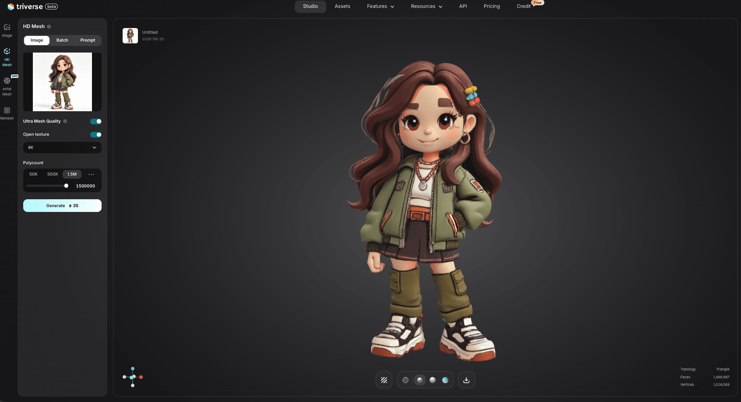Expand the Features menu

point(381,7)
